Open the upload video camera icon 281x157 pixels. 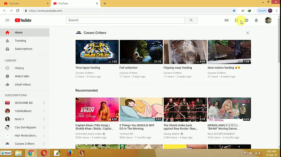pos(226,20)
